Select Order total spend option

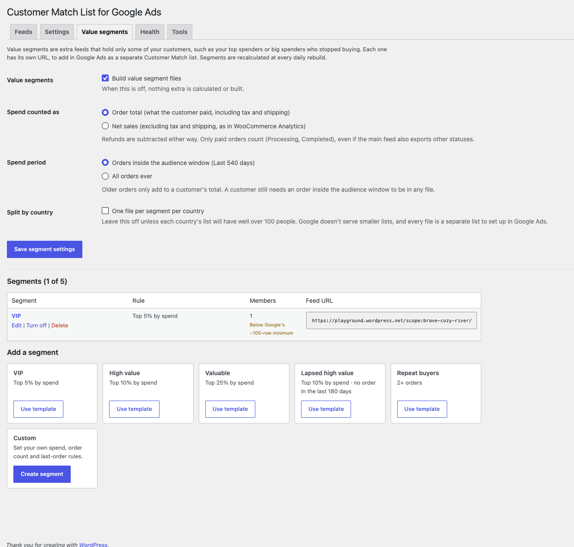coord(105,112)
